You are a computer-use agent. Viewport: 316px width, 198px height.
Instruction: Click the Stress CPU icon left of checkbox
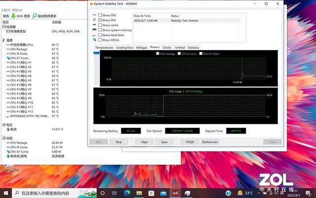pos(94,15)
